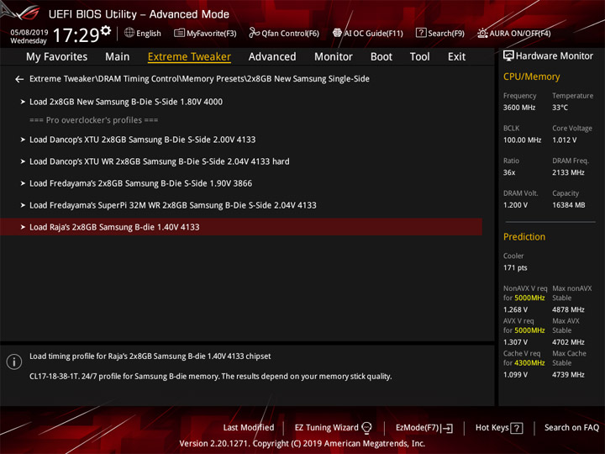Viewport: 605px width, 454px height.
Task: Go to the Monitor tab
Action: pos(334,57)
